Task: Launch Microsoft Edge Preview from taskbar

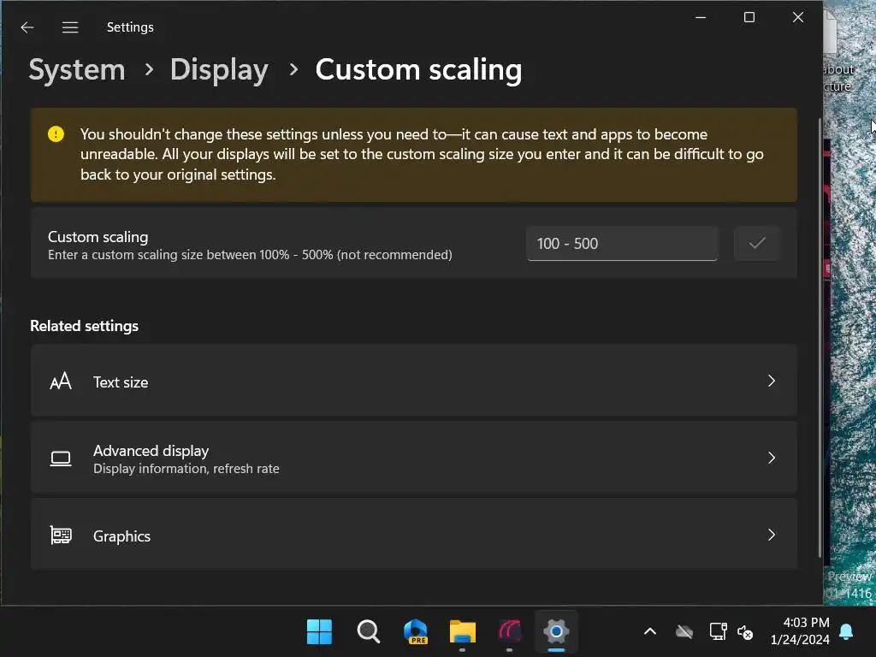Action: point(416,632)
